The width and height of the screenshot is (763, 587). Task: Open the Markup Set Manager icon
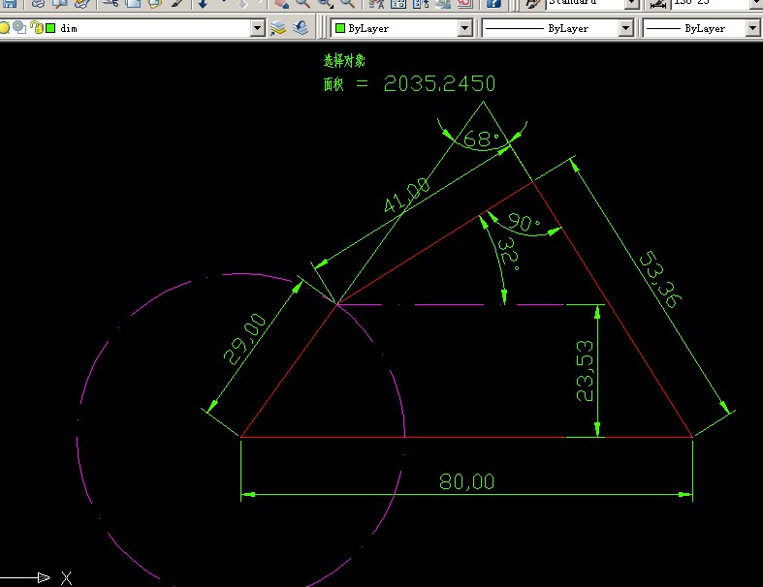(464, 4)
